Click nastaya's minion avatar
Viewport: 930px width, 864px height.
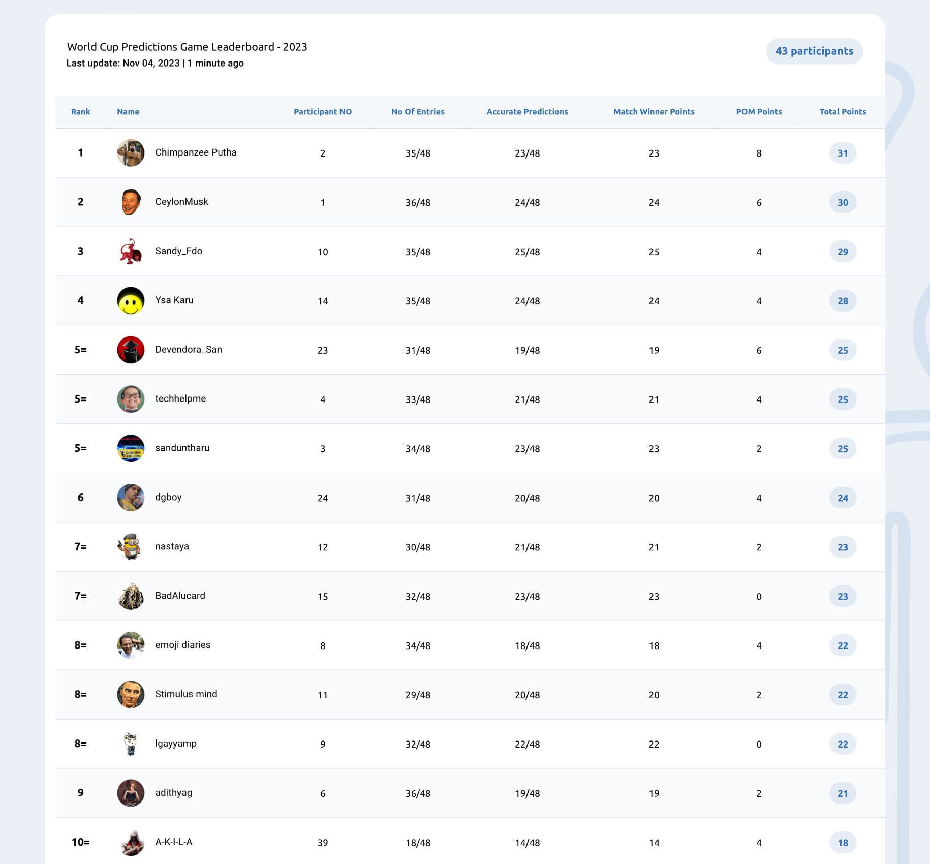131,547
